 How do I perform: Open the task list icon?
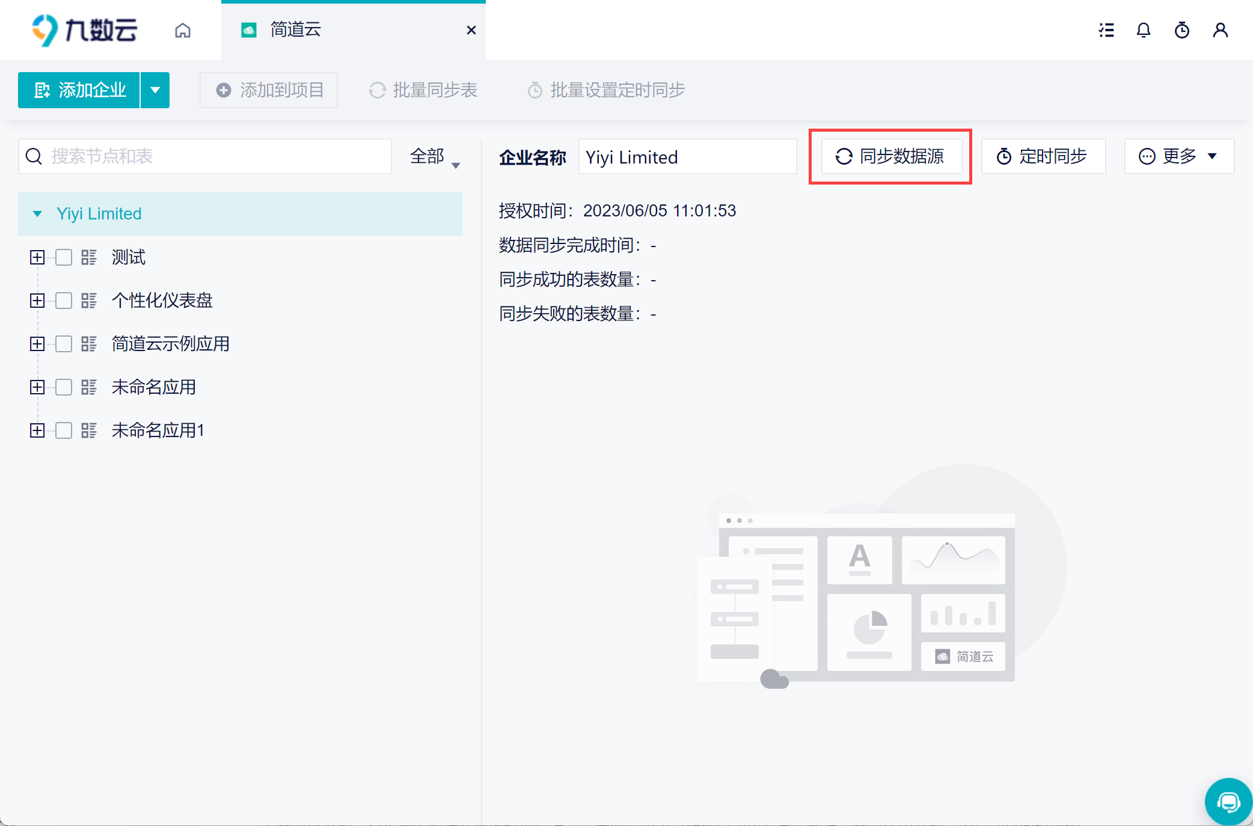1106,30
